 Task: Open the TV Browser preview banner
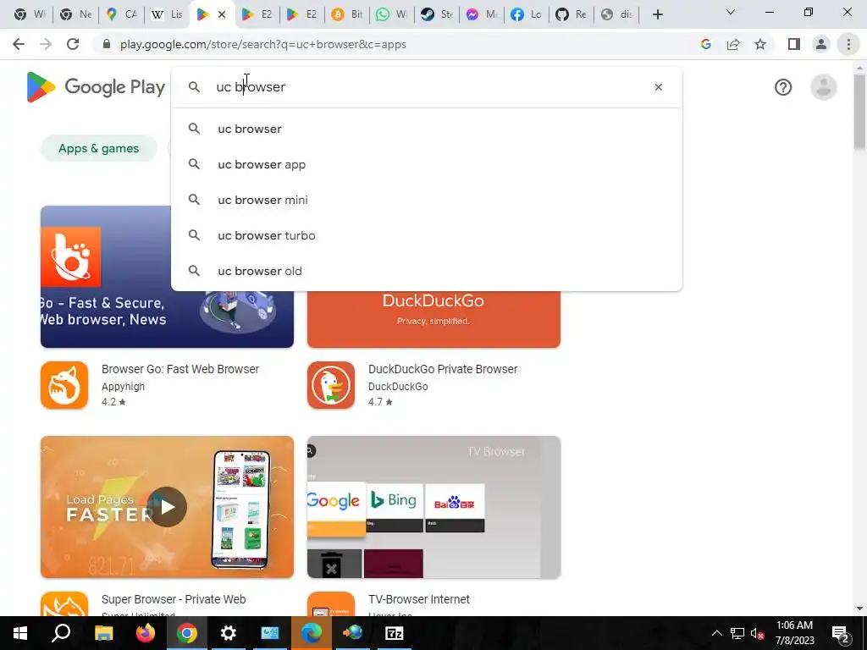tap(433, 507)
